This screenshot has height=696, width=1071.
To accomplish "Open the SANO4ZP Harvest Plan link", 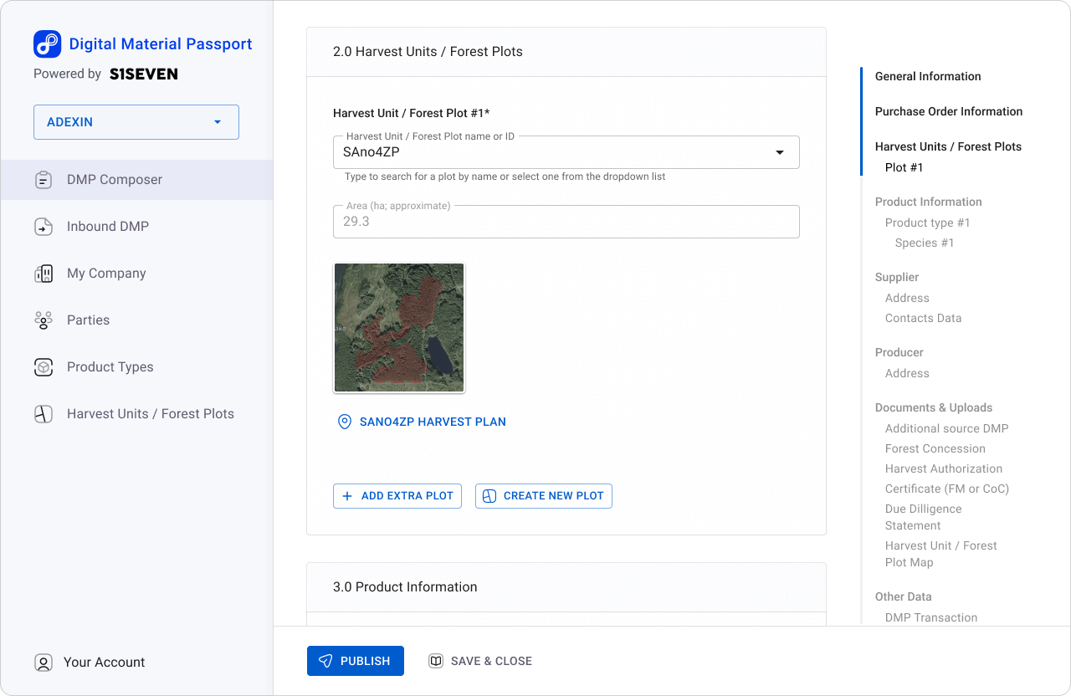I will (x=433, y=422).
